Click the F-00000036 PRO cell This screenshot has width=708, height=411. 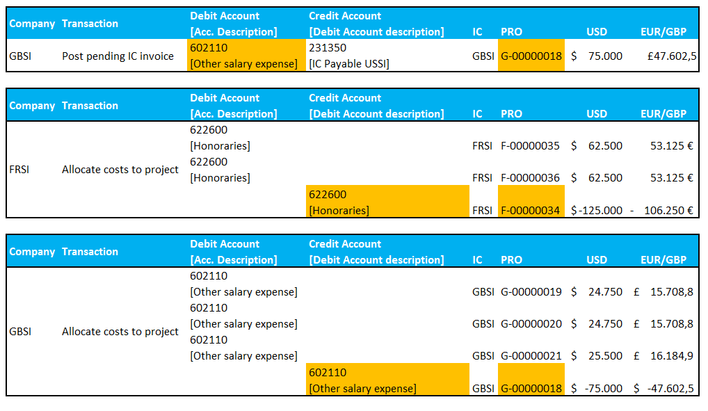[530, 178]
